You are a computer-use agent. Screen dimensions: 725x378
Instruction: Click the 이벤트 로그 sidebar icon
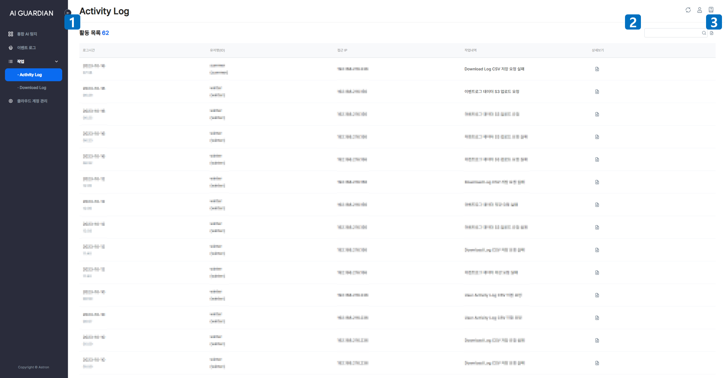[11, 48]
